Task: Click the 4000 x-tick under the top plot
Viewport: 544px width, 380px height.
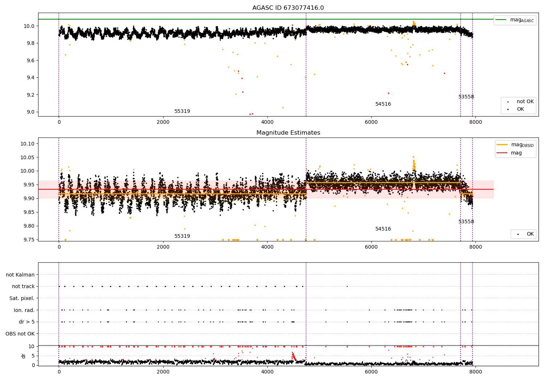Action: tap(267, 122)
